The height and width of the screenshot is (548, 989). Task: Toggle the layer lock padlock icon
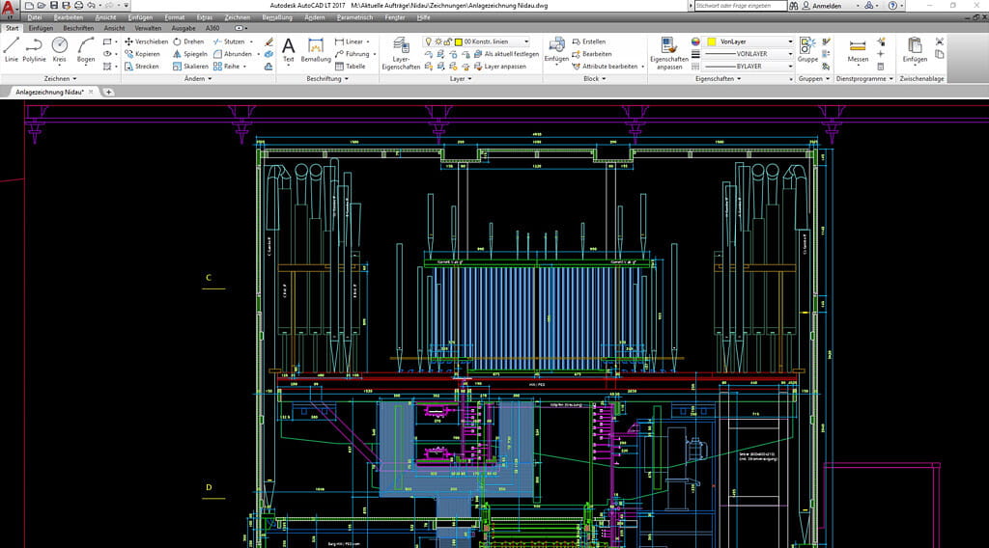coord(447,41)
